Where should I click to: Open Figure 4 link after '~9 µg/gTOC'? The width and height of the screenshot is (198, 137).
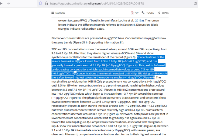114,90
